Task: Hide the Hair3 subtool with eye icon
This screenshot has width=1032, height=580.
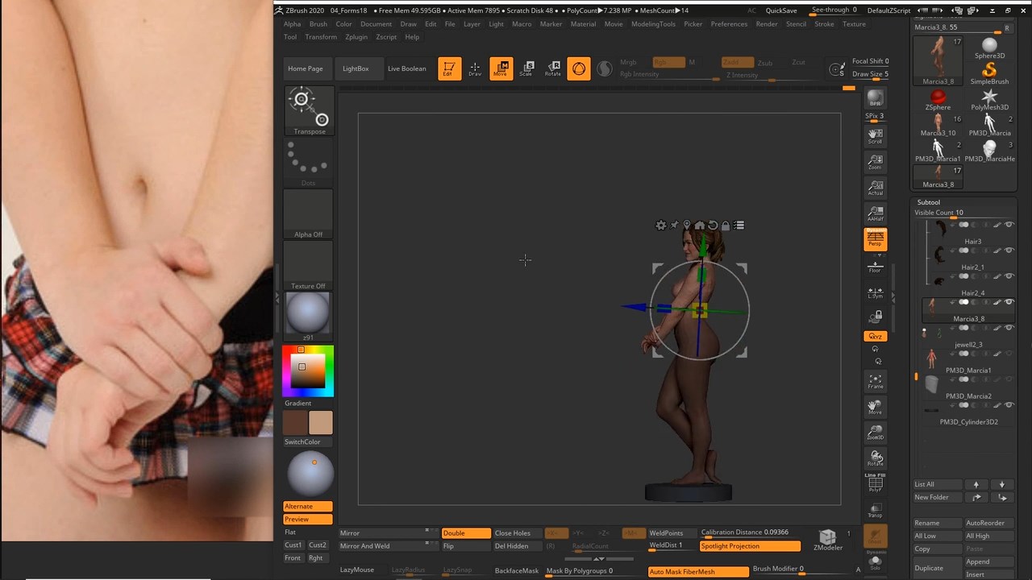Action: pos(1009,225)
